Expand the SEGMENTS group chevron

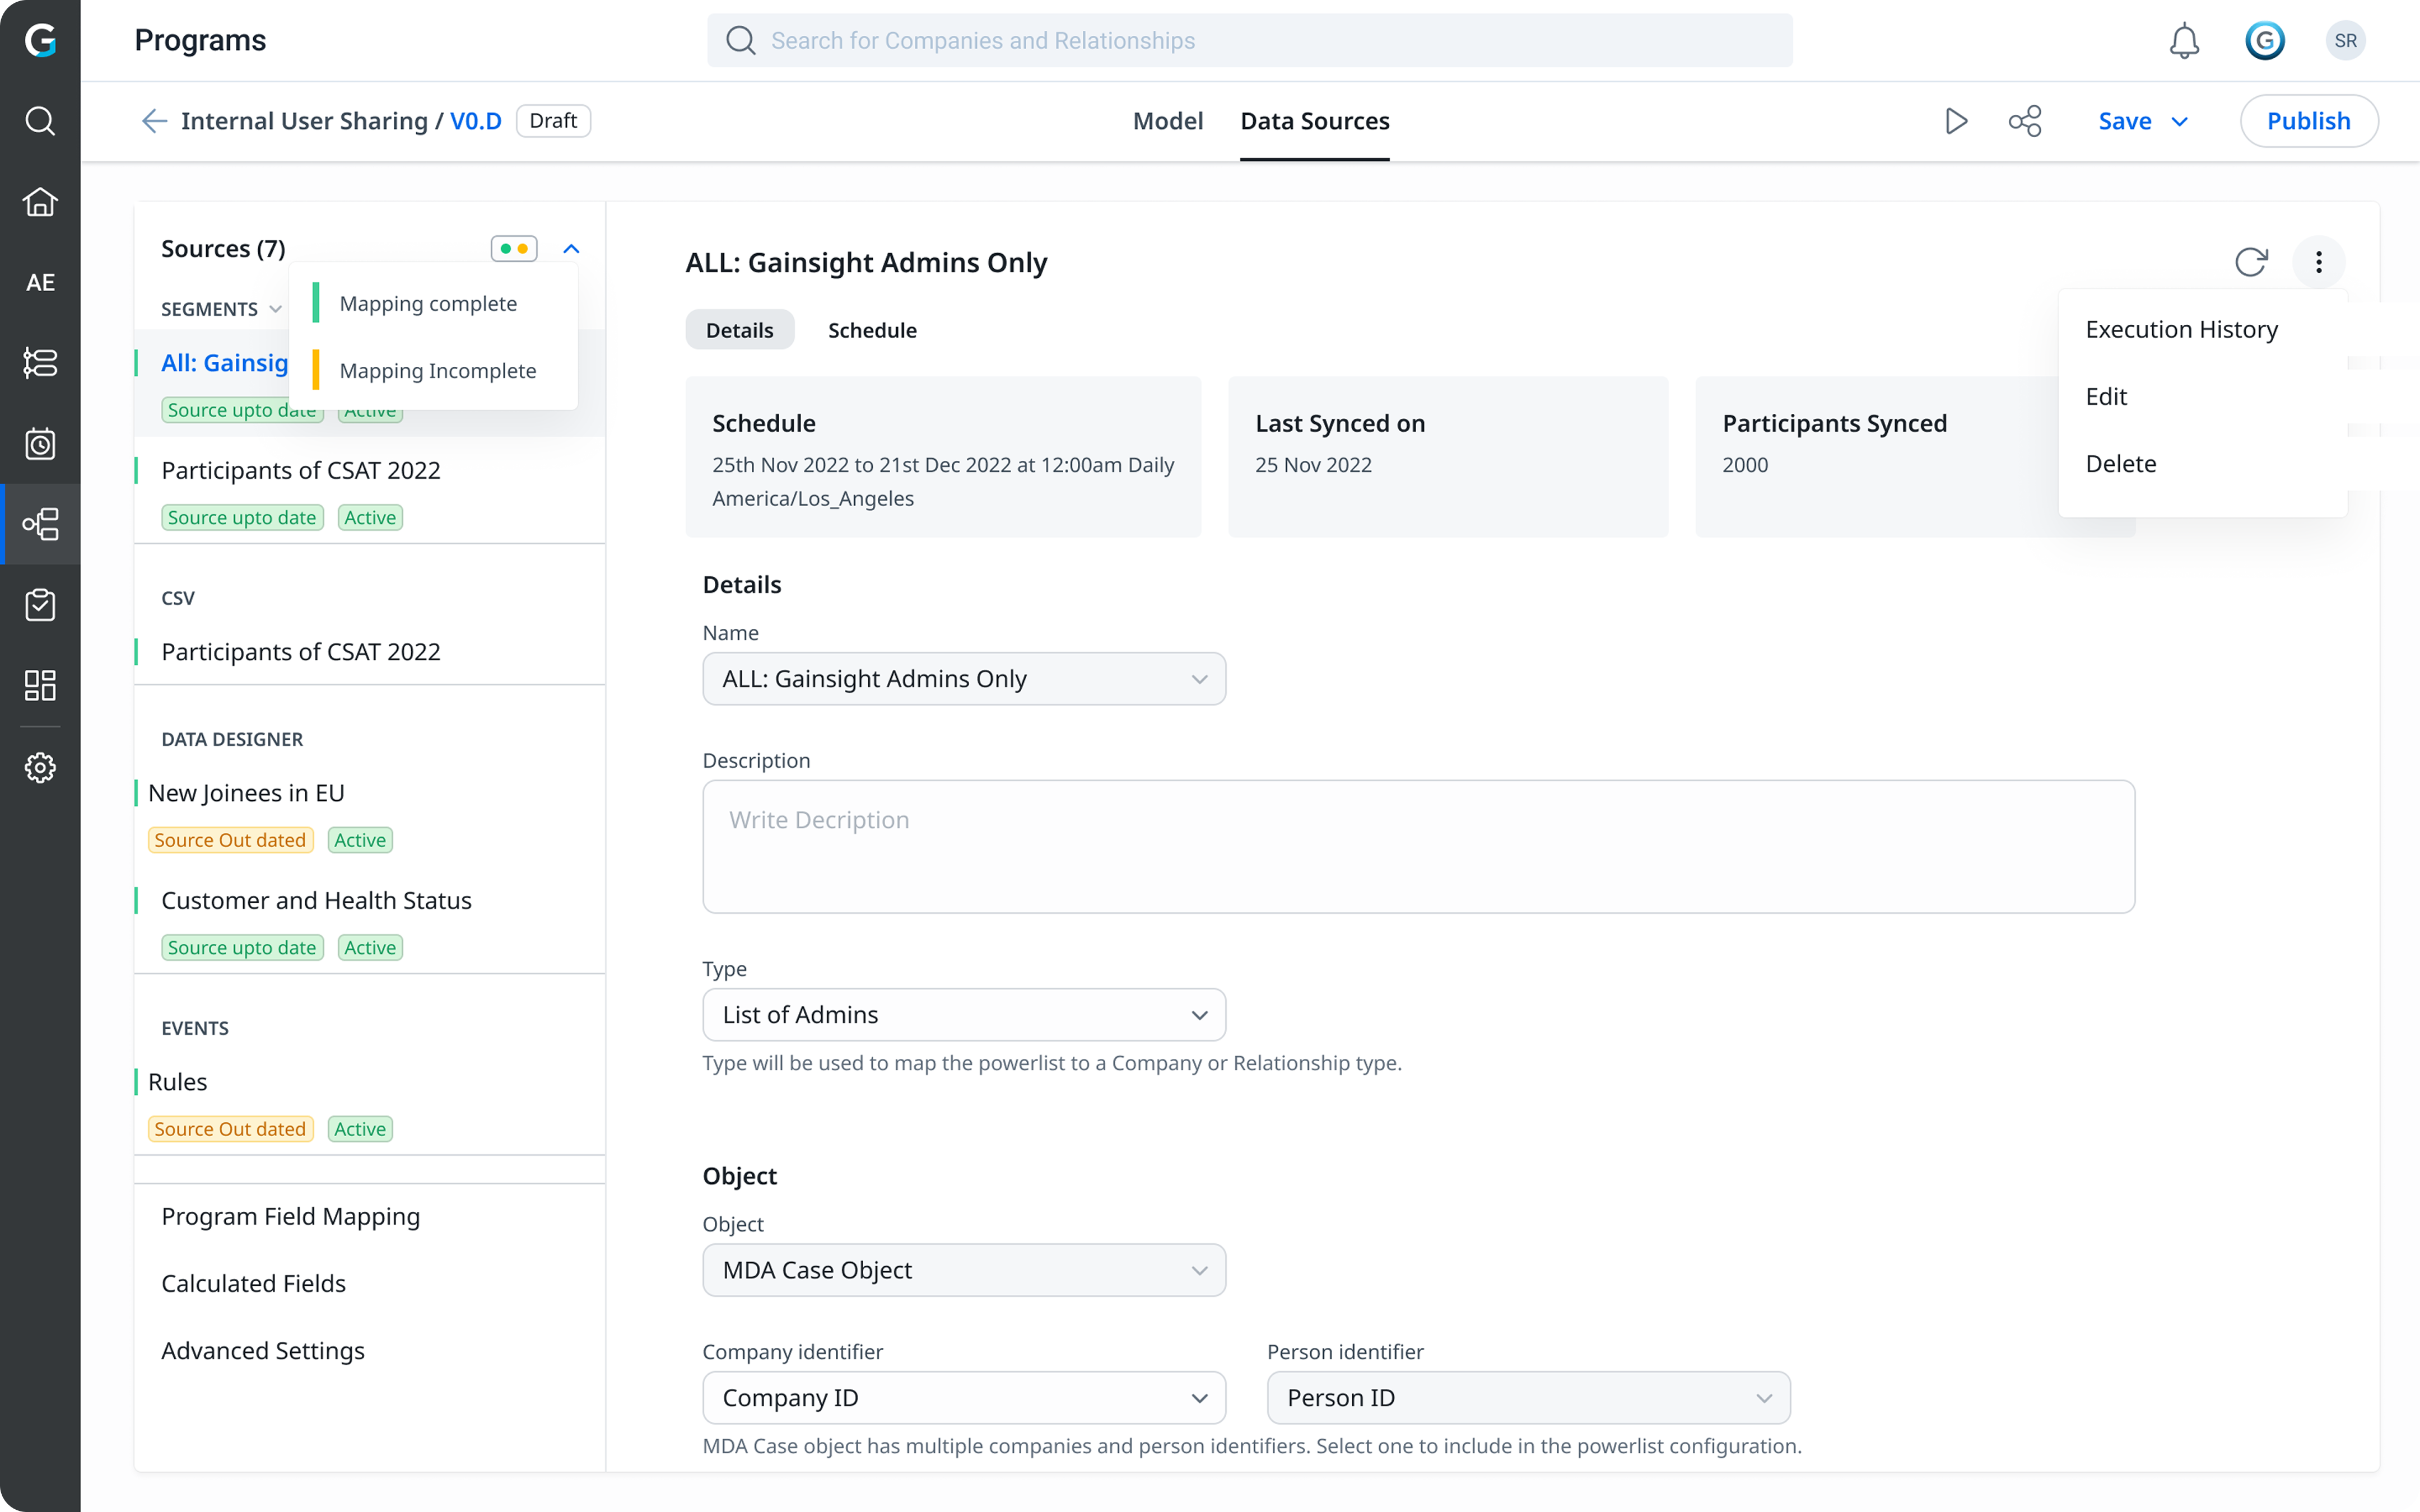(275, 309)
